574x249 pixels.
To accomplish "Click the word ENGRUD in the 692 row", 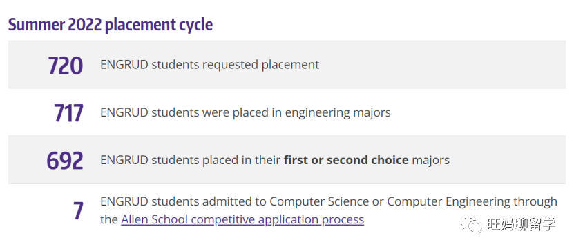I will click(124, 160).
